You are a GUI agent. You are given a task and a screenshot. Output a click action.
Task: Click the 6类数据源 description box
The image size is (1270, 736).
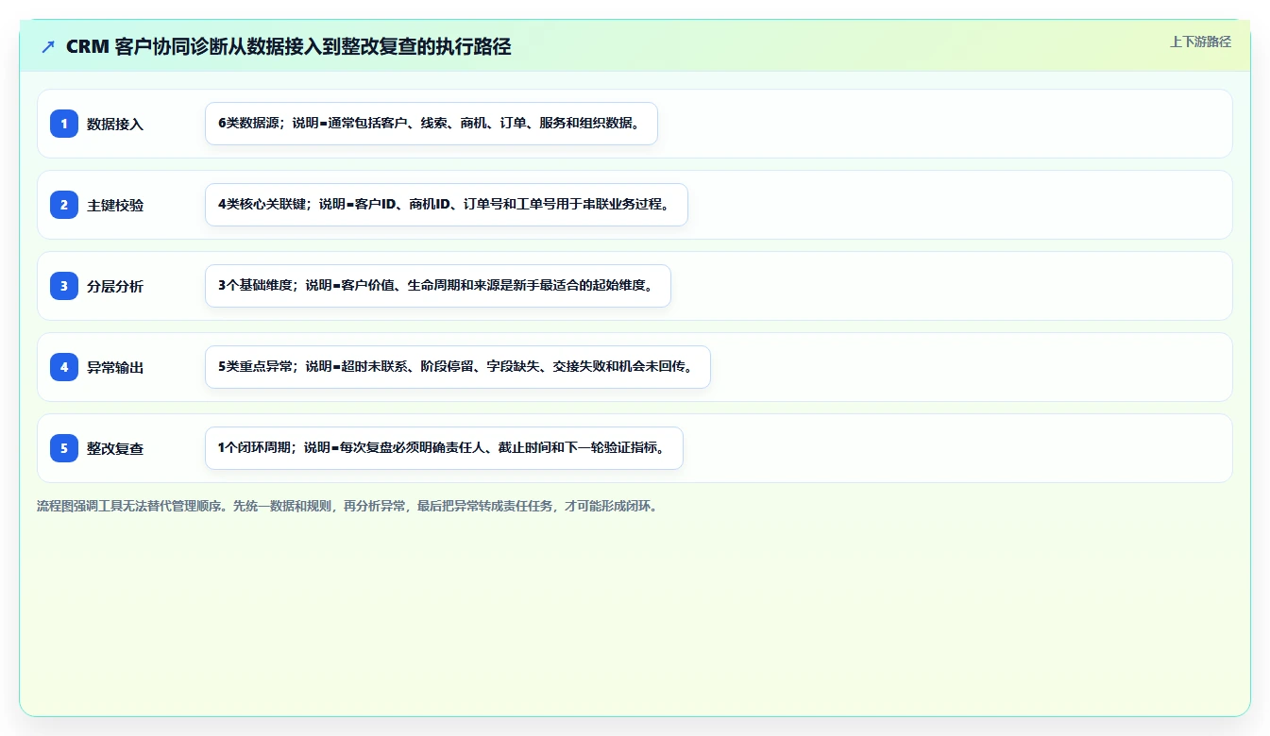coord(431,124)
